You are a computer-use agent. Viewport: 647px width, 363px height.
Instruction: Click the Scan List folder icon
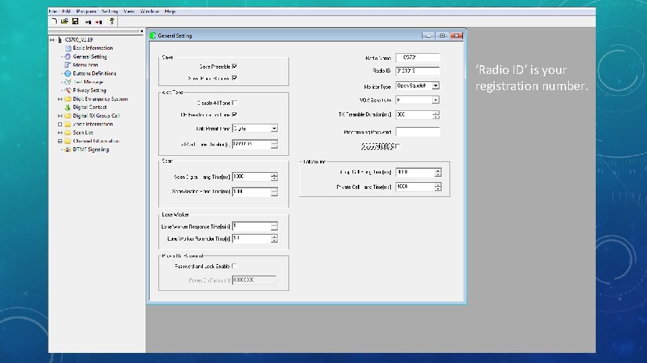point(68,132)
